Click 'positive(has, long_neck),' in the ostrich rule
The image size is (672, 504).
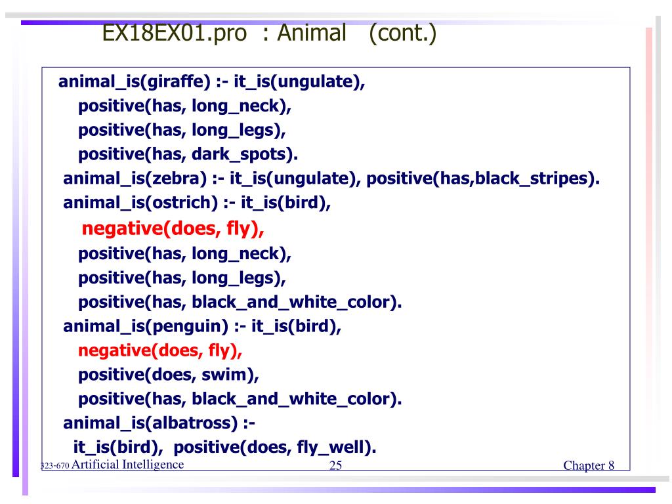[x=184, y=254]
